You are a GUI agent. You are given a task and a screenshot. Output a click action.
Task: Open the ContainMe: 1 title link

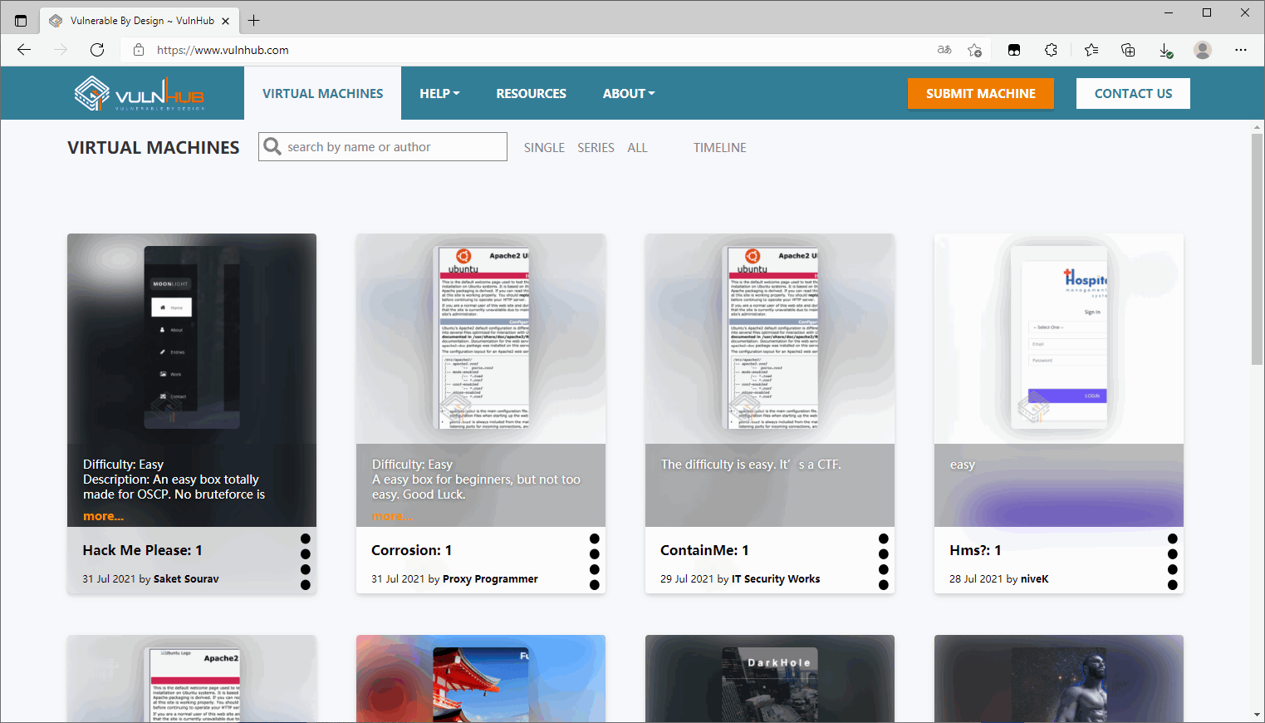[x=704, y=550]
